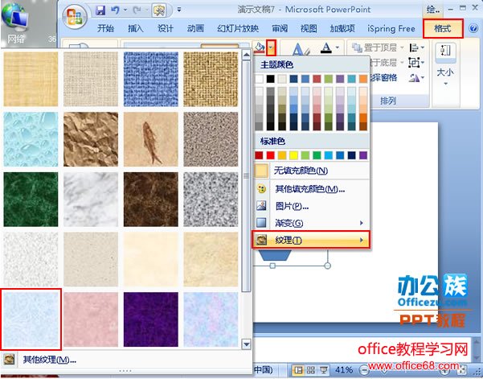
Task: Expand the 大小 size group
Action: 445,72
